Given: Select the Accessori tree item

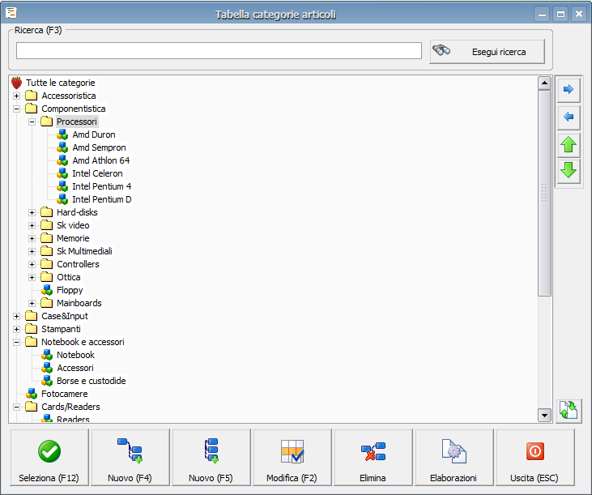Looking at the screenshot, I should click(75, 368).
